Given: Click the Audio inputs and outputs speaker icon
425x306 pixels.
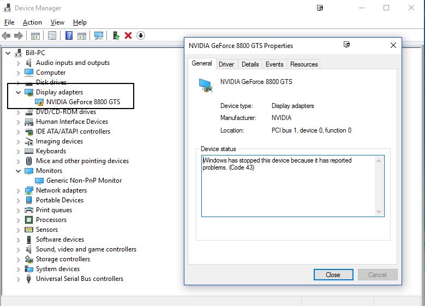Looking at the screenshot, I should (29, 63).
